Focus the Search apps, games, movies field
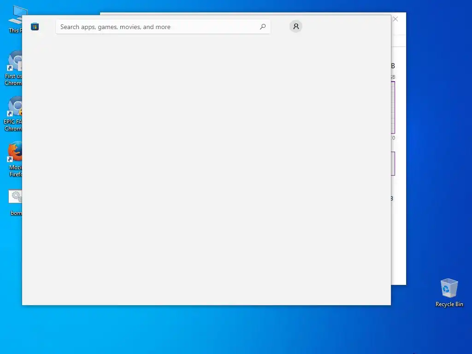The image size is (472, 354). pos(163,27)
